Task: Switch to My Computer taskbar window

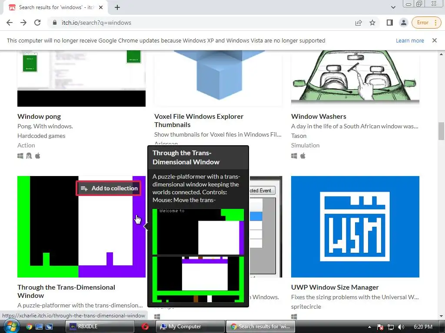Action: 190,326
